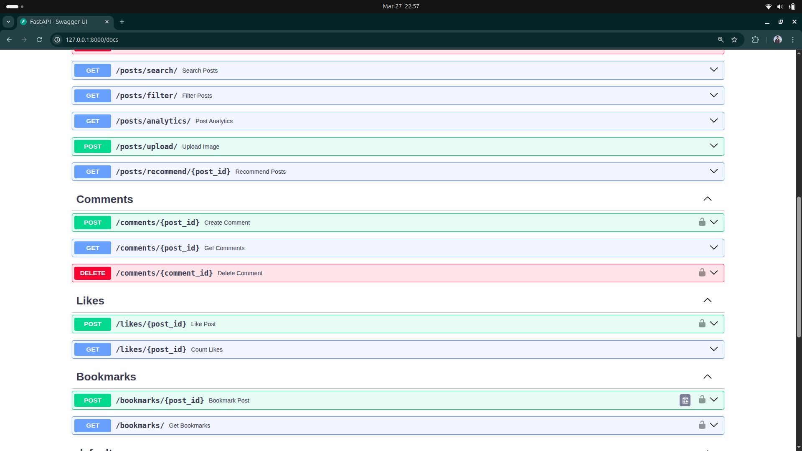Expand the Post Analytics endpoint chevron
The image size is (802, 451).
[x=713, y=121]
